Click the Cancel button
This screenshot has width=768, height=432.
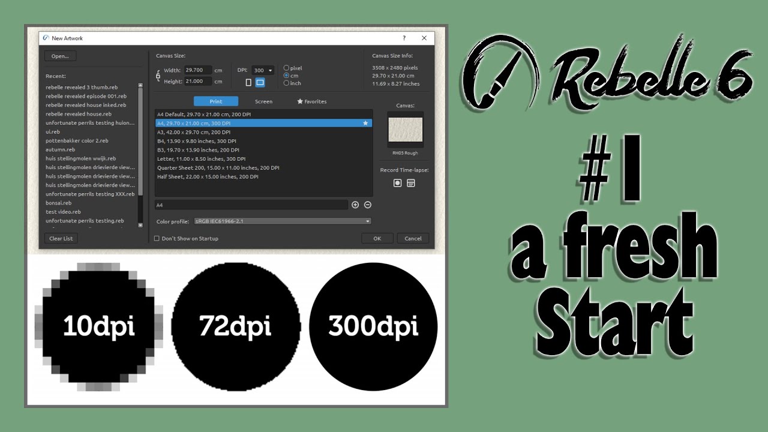coord(413,238)
